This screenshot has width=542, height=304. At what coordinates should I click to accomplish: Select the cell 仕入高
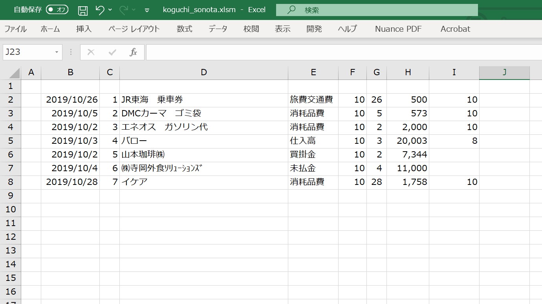tap(313, 141)
